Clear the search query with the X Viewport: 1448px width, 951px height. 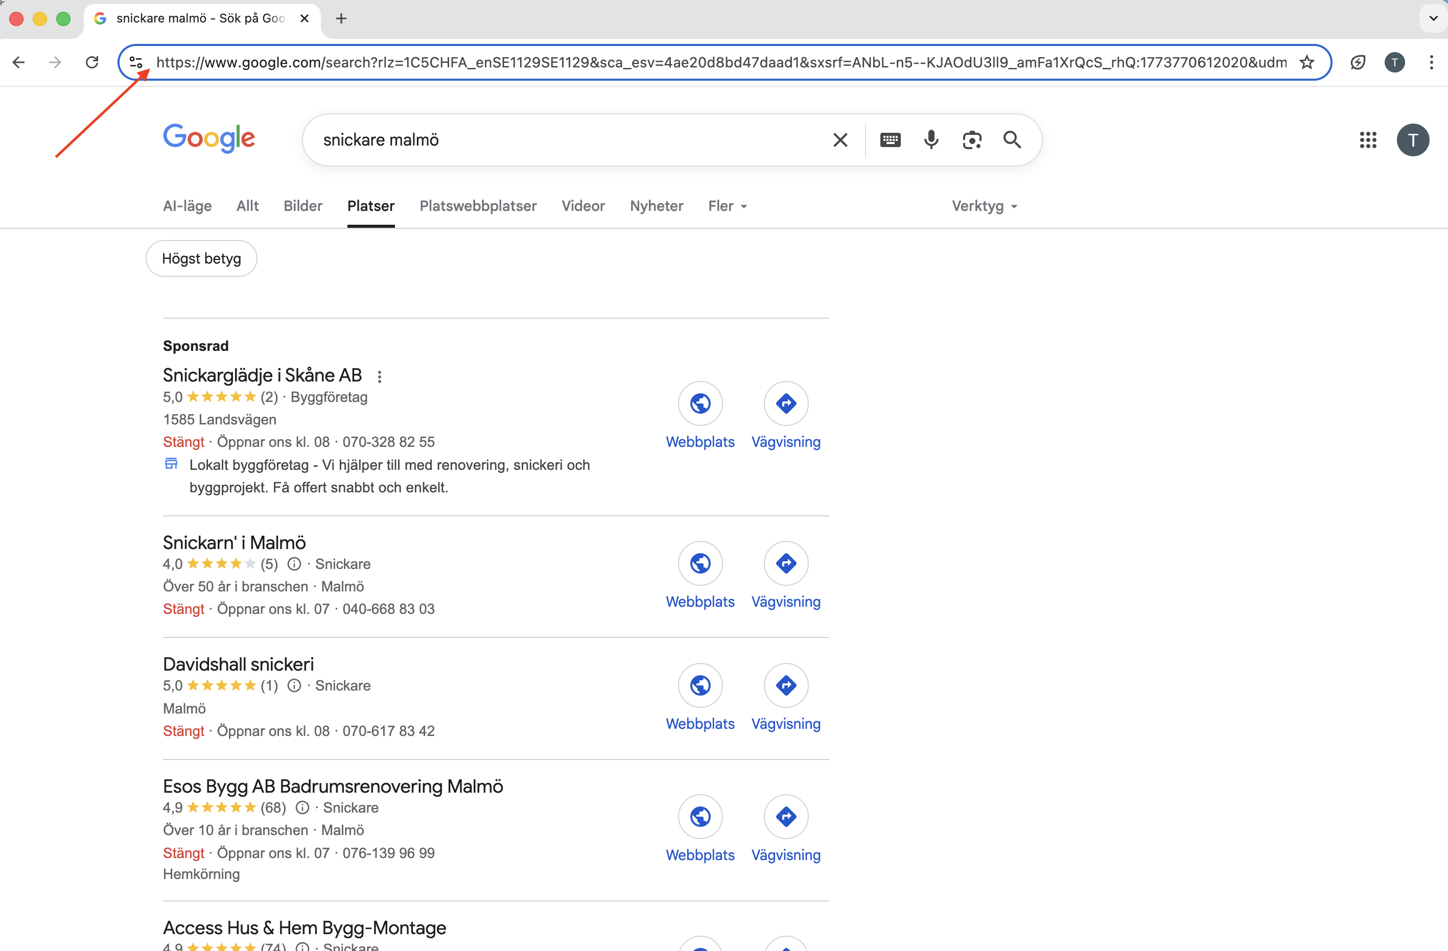point(840,139)
